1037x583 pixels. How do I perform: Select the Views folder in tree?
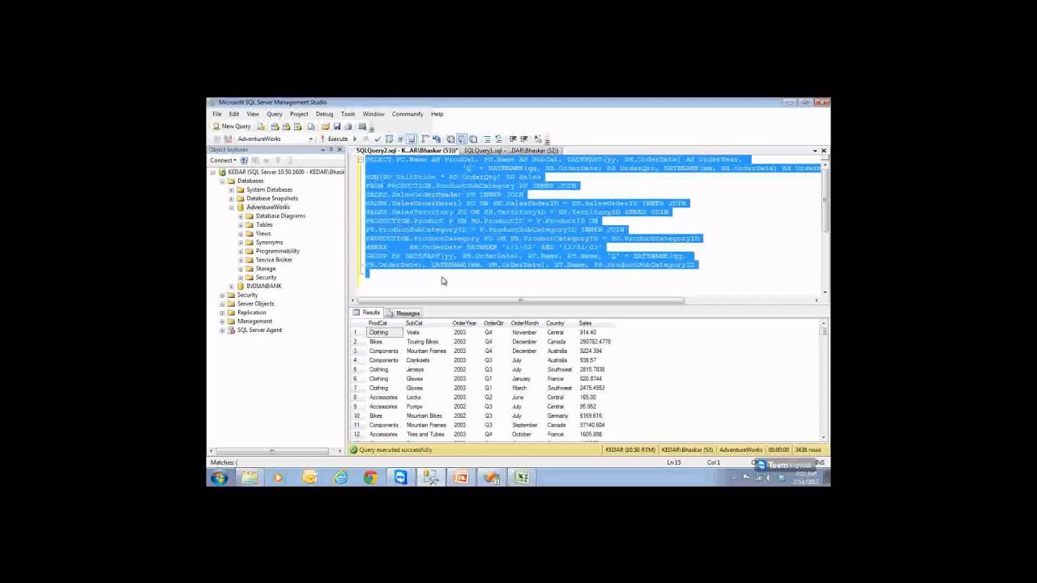(263, 233)
